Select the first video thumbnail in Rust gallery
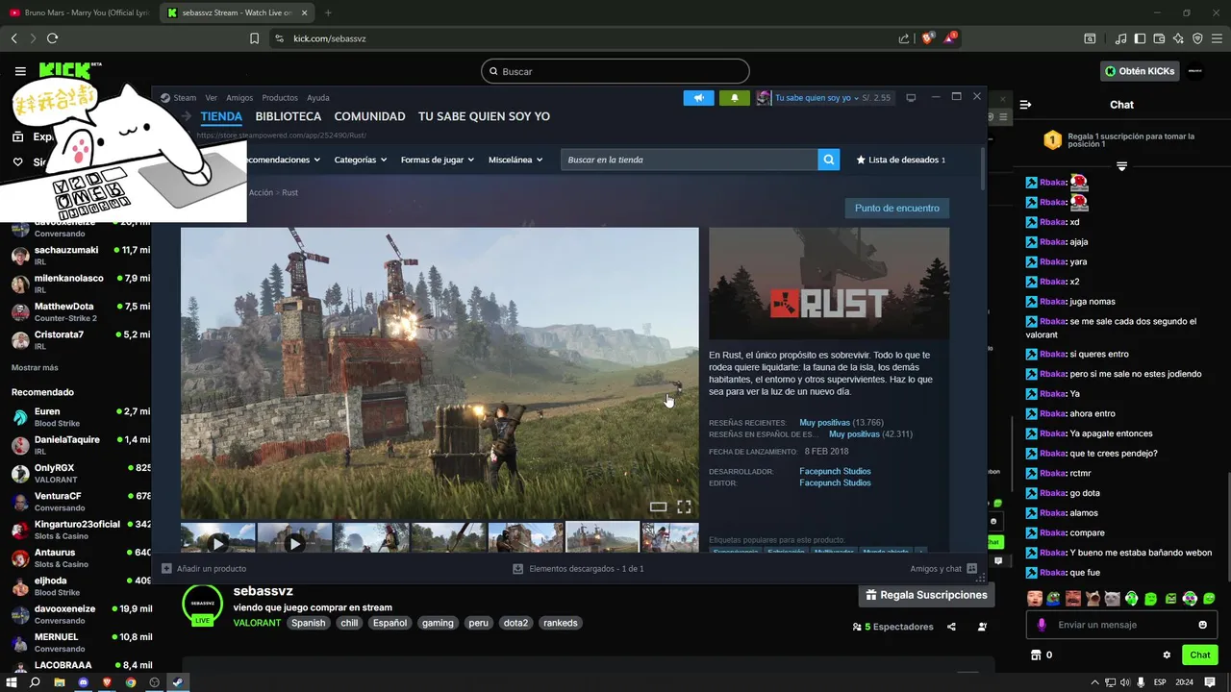 pyautogui.click(x=218, y=539)
